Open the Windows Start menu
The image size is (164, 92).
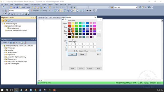click(2, 90)
